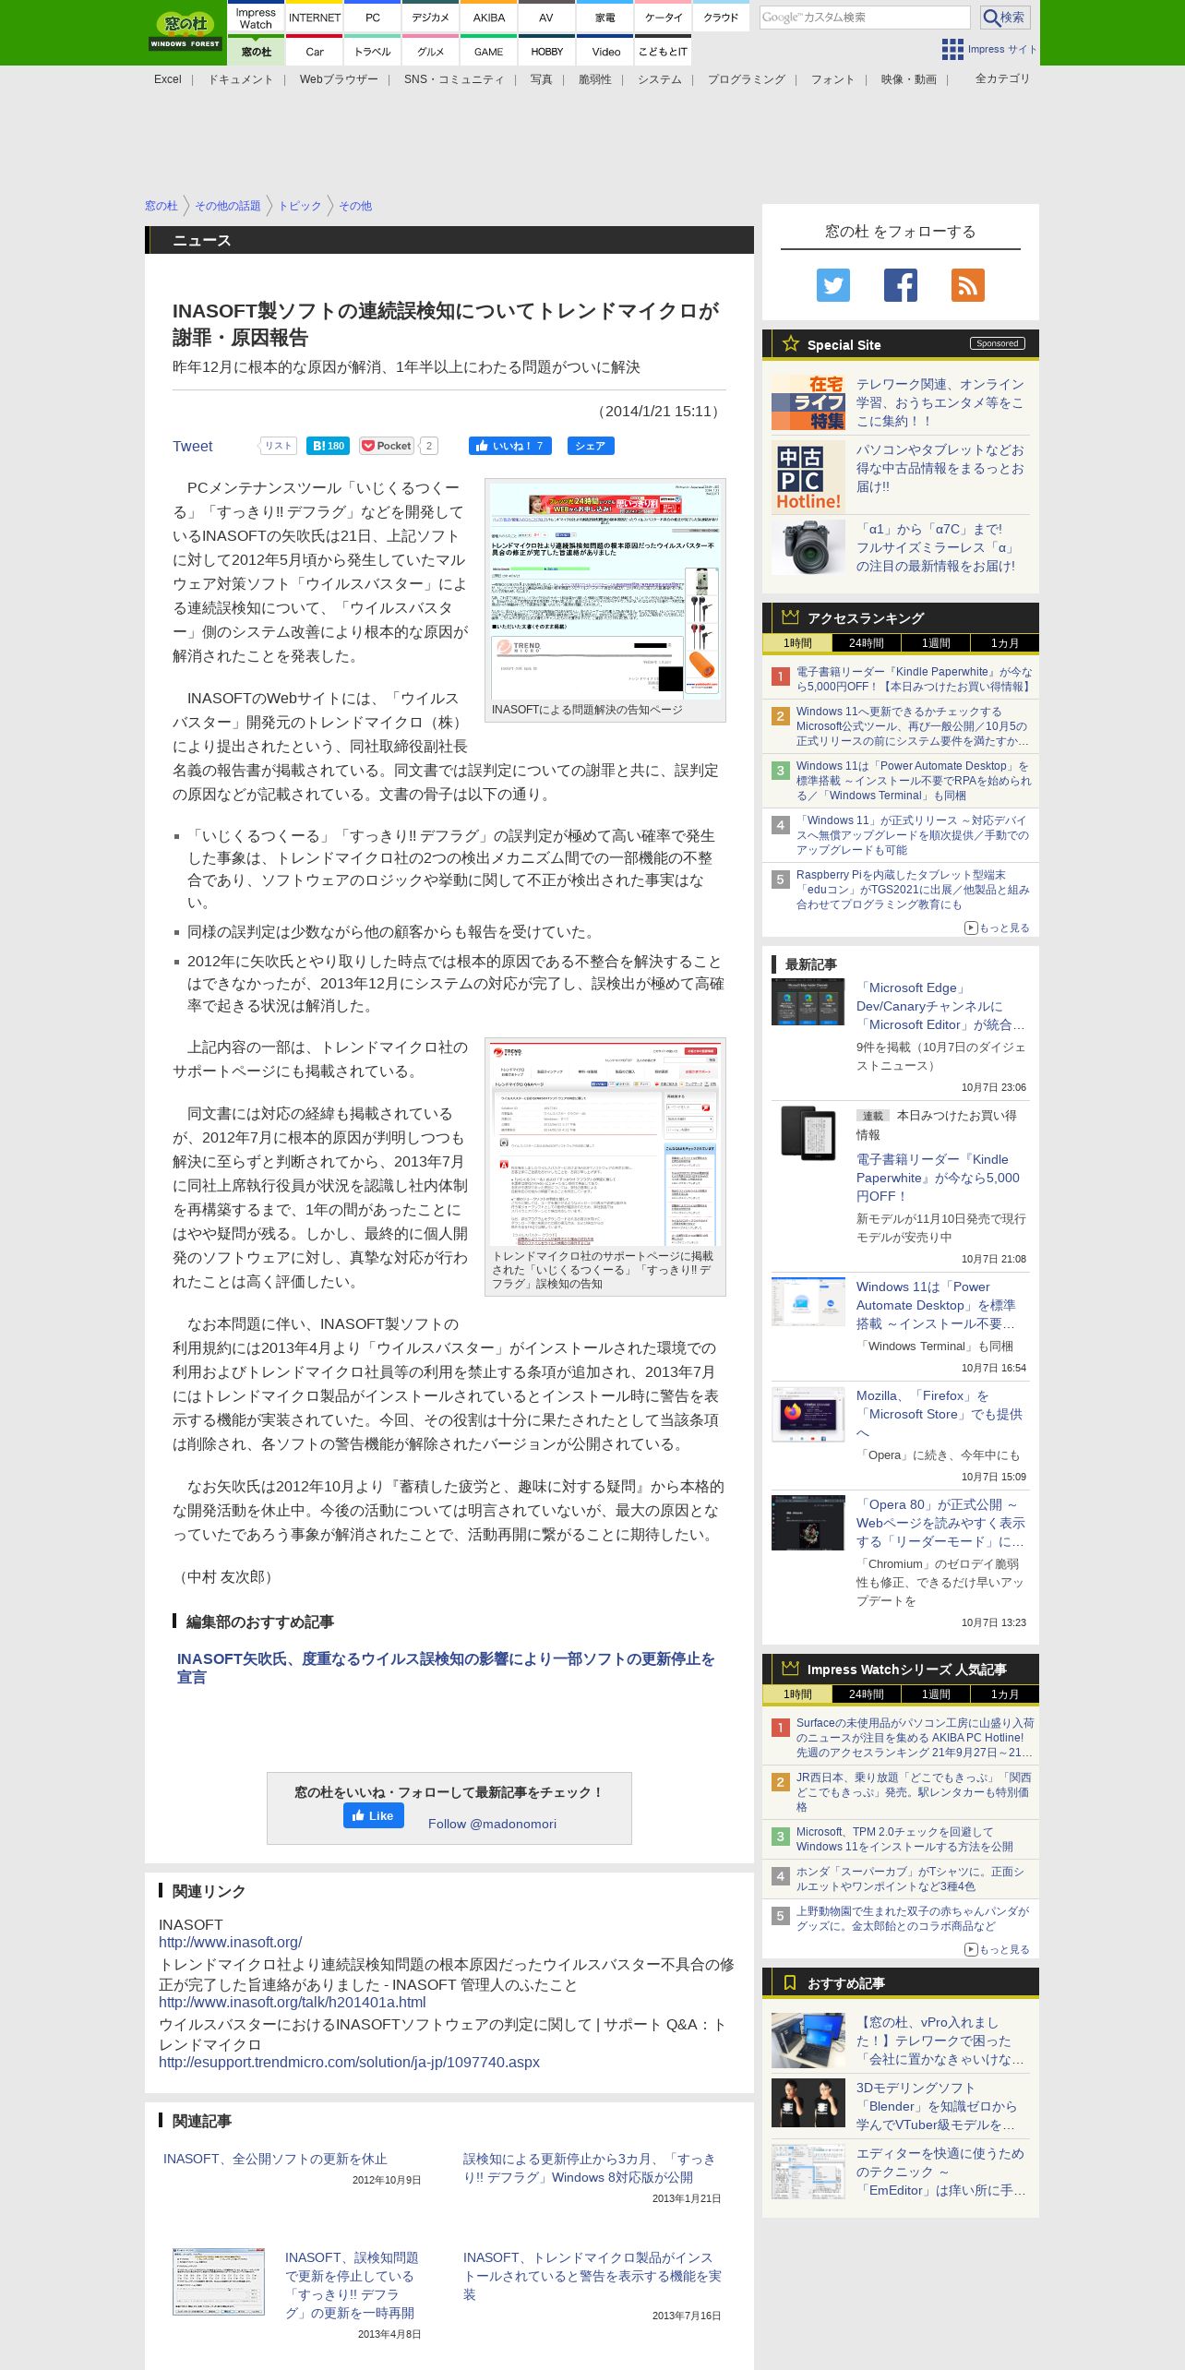
Task: Open the INASOFT、全公開ソフトの更新を休止 article
Action: point(275,2159)
